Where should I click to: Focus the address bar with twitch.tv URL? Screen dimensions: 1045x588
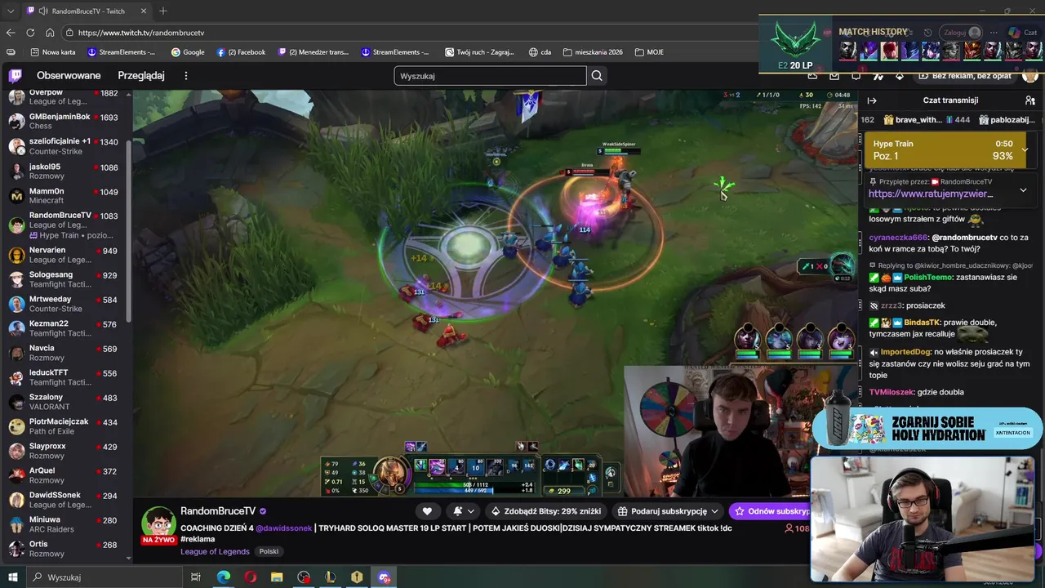click(x=408, y=33)
